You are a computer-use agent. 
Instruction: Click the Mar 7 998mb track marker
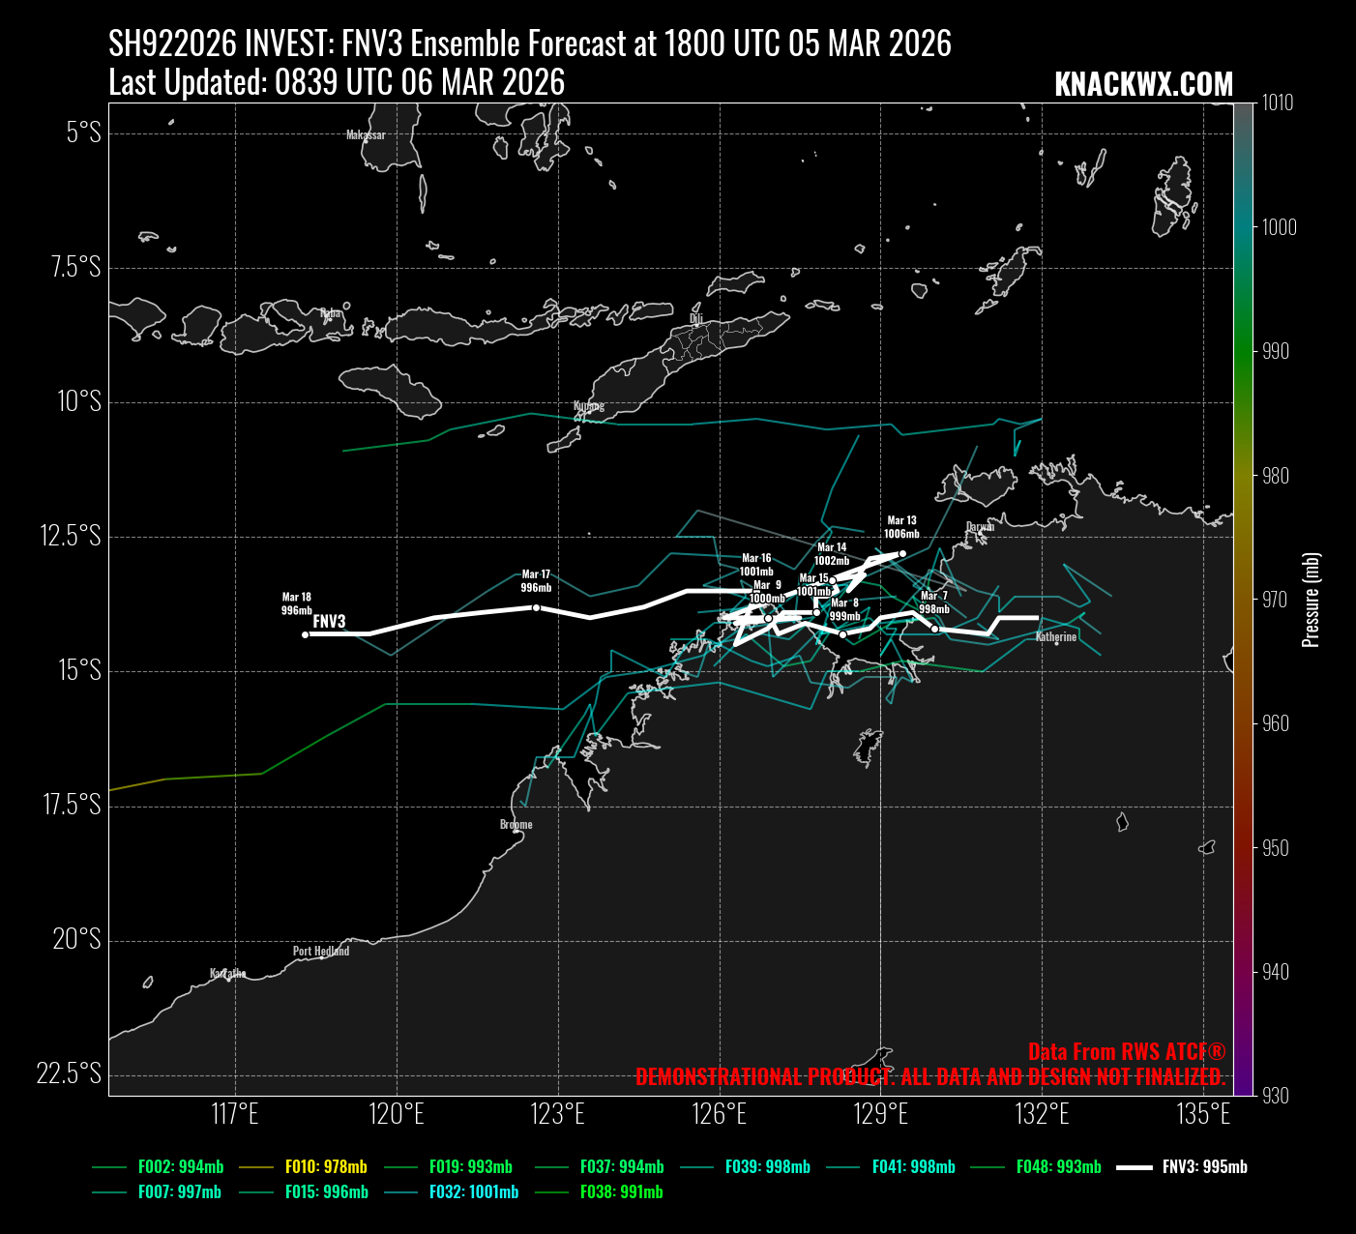pos(934,629)
